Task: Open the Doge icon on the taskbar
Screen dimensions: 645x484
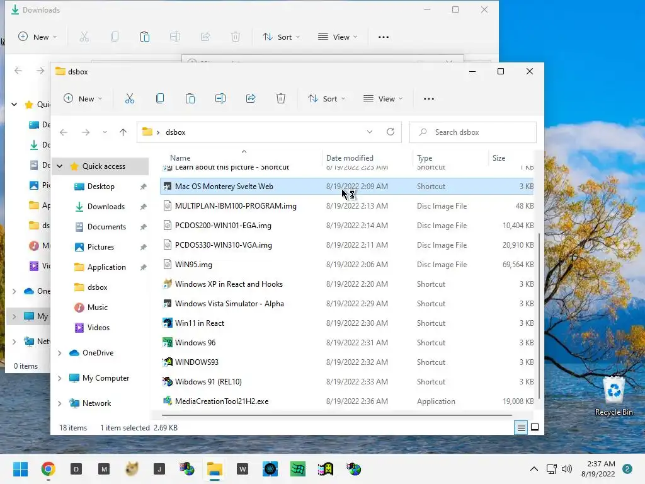Action: 132,469
